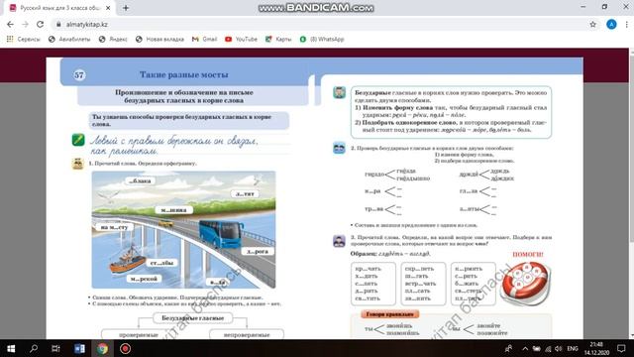Screen dimensions: 634x357
Task: Switch the ENG input language
Action: click(x=573, y=348)
